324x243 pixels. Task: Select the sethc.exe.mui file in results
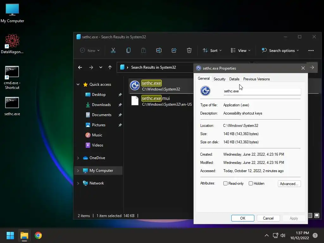[161, 101]
